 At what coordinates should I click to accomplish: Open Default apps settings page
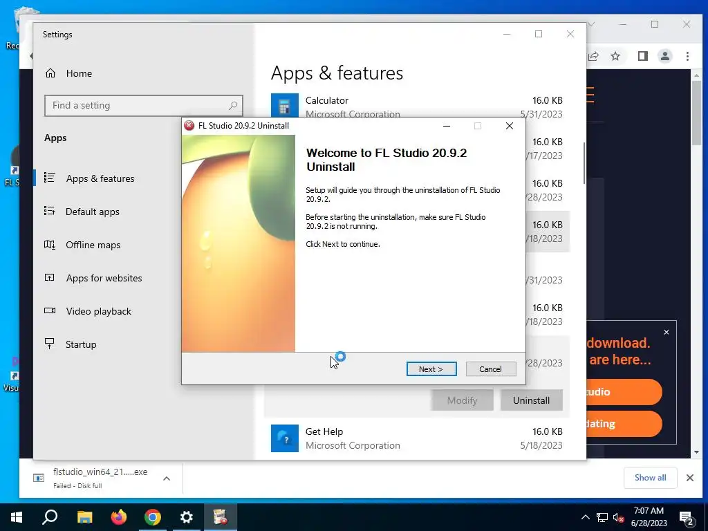coord(93,212)
